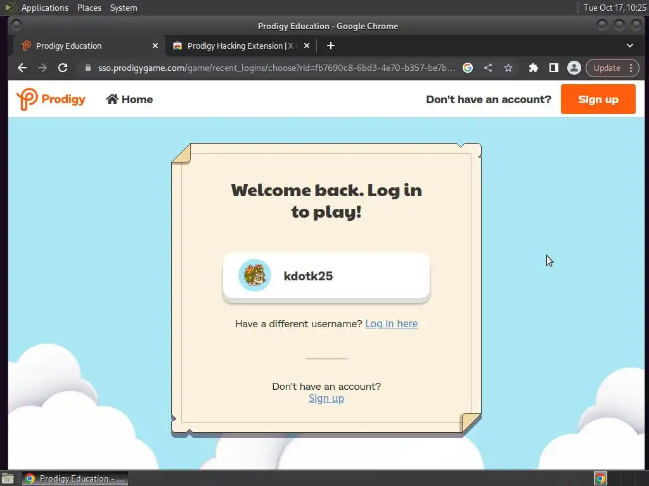Open the Places menu
The width and height of the screenshot is (649, 486).
pyautogui.click(x=89, y=8)
